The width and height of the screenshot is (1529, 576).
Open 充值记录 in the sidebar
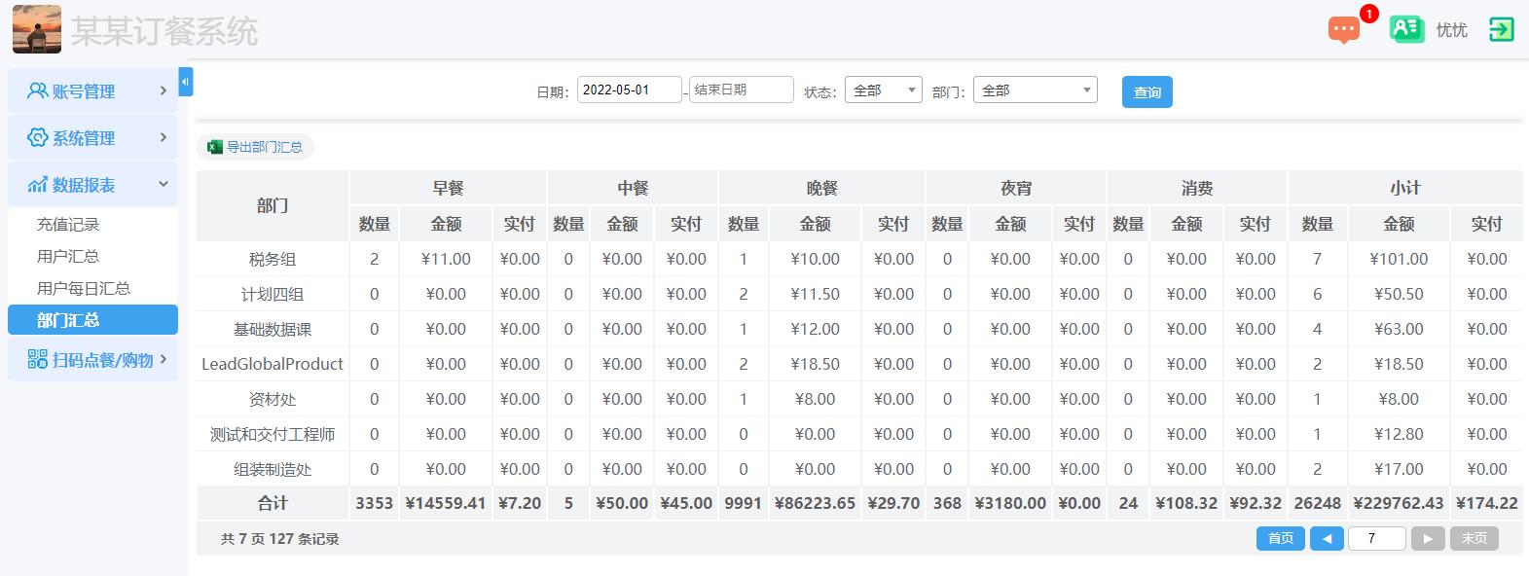tap(68, 225)
